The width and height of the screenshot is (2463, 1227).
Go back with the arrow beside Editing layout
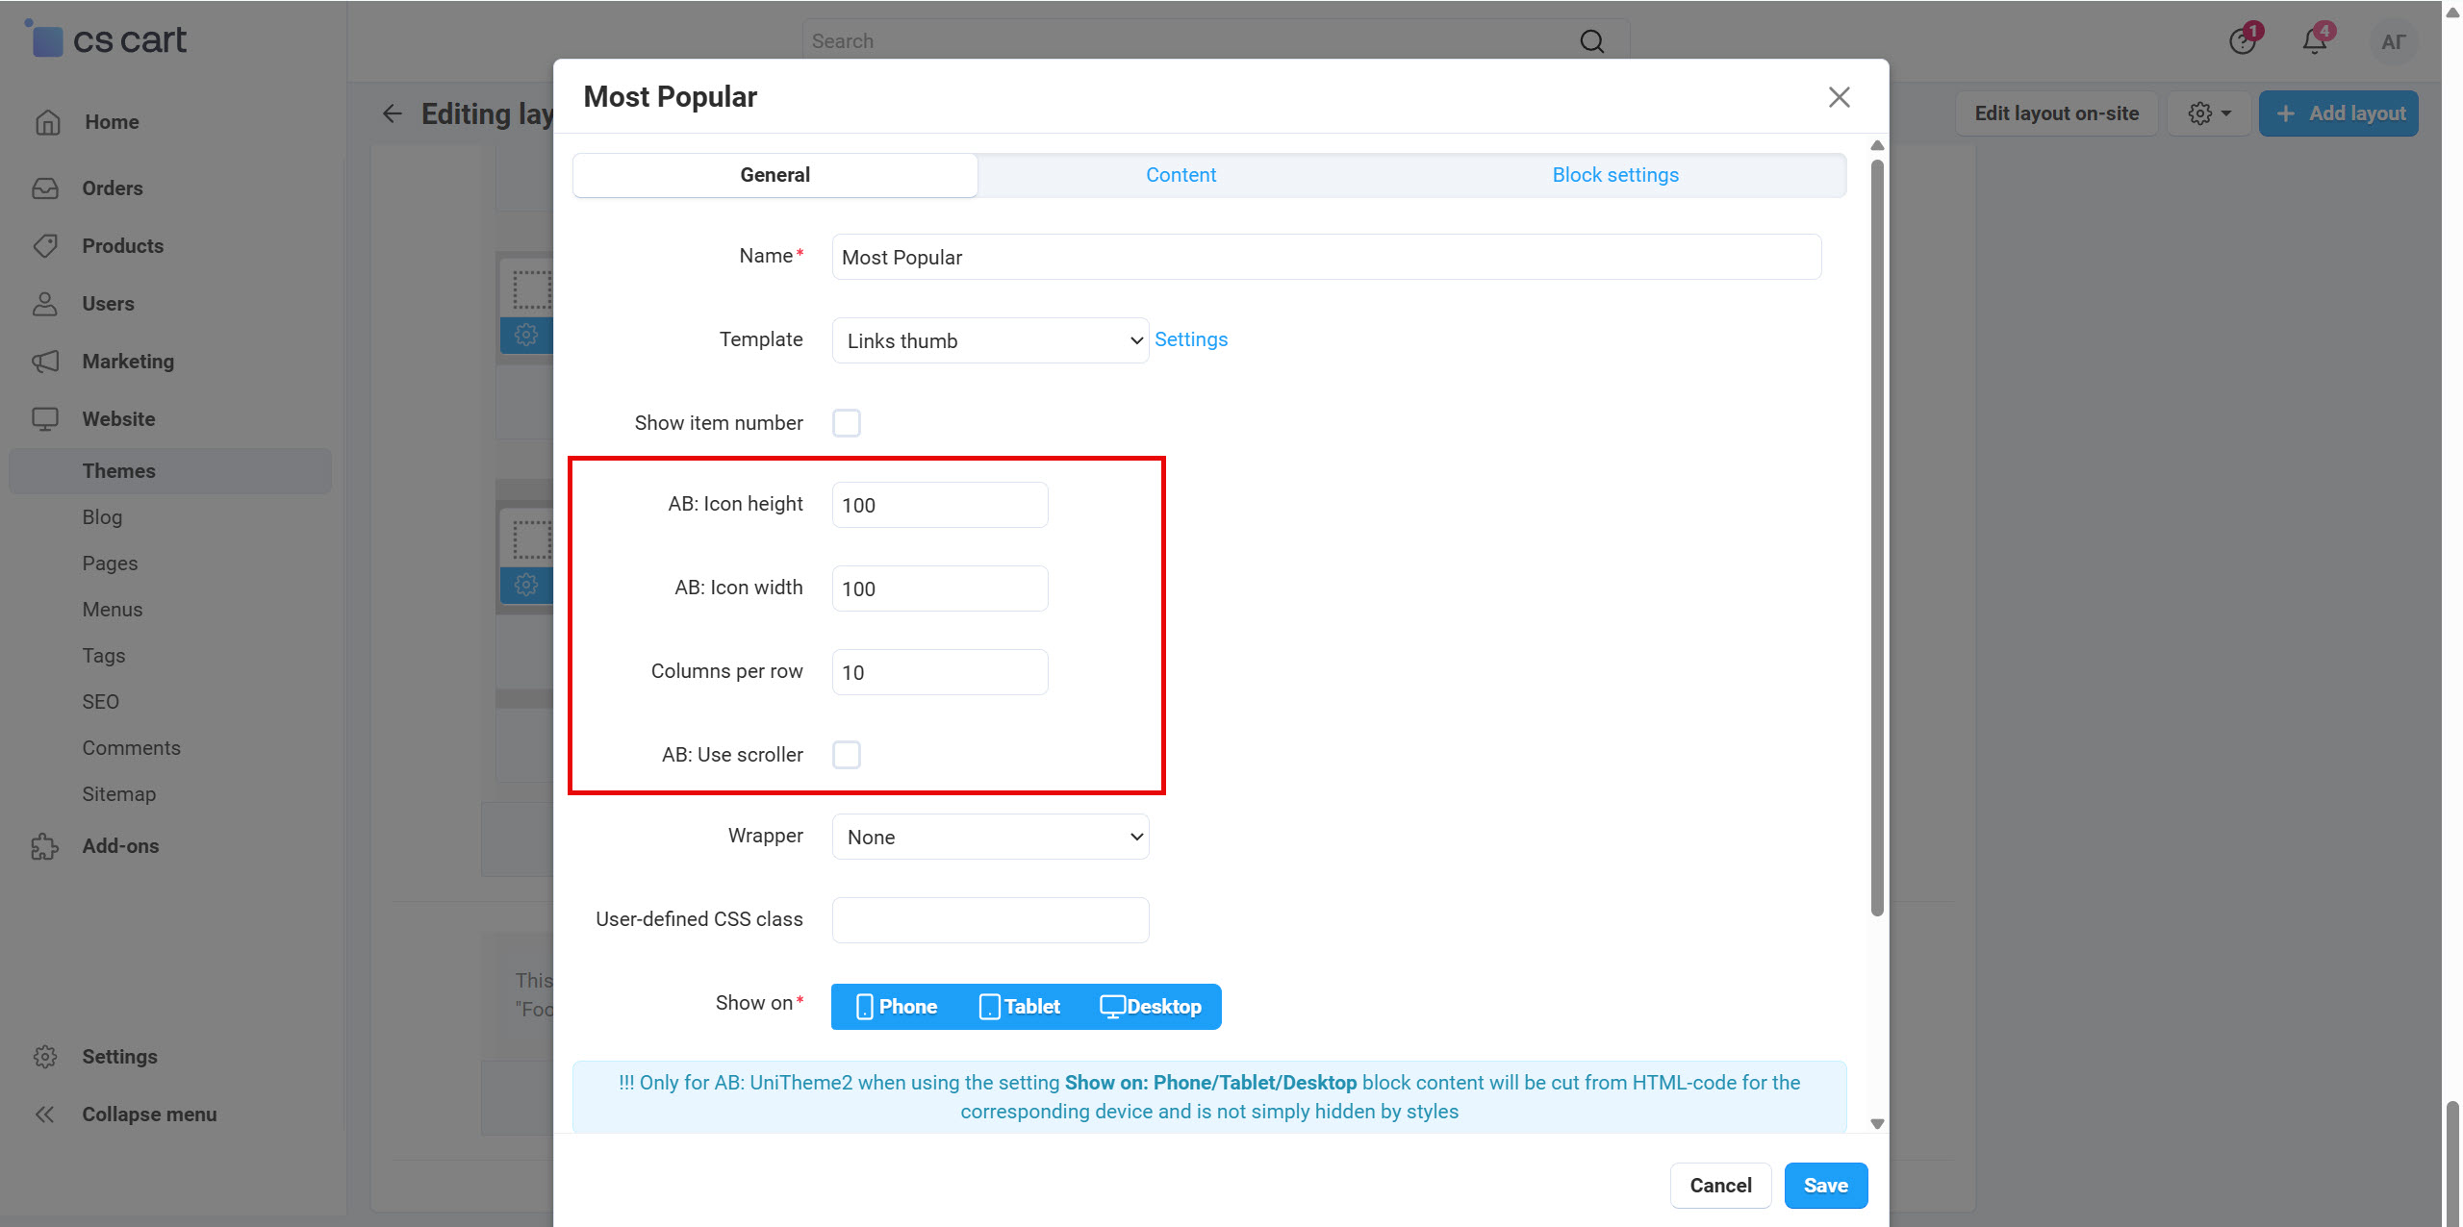pyautogui.click(x=393, y=113)
